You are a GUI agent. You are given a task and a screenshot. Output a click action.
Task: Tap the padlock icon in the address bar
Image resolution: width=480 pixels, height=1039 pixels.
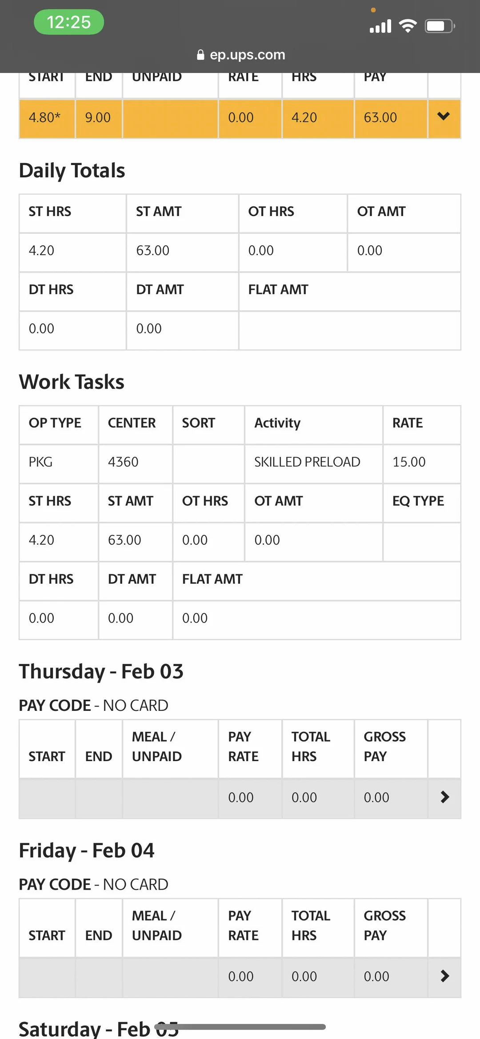pos(201,55)
